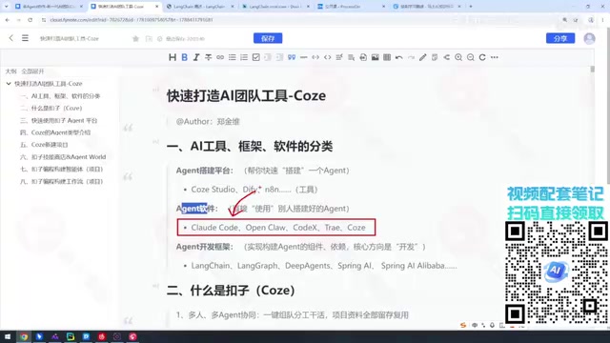
Task: Undo the last edit
Action: point(398,57)
